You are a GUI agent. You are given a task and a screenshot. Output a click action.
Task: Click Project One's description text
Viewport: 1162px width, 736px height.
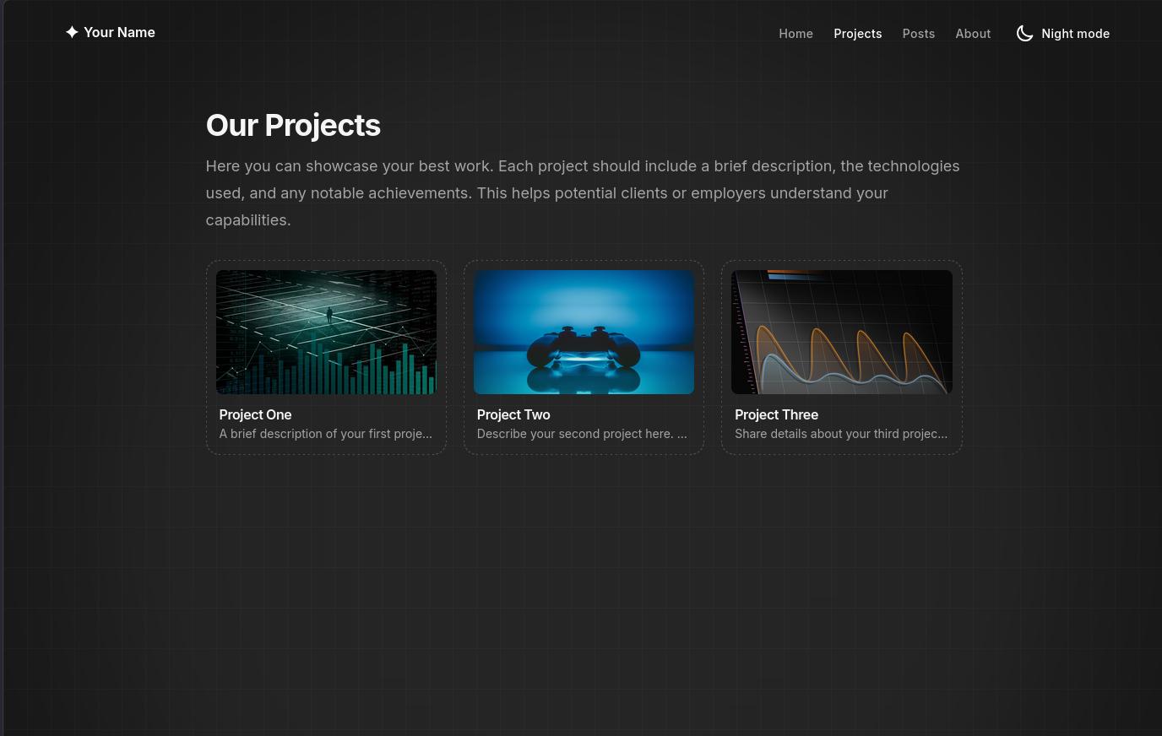[325, 433]
